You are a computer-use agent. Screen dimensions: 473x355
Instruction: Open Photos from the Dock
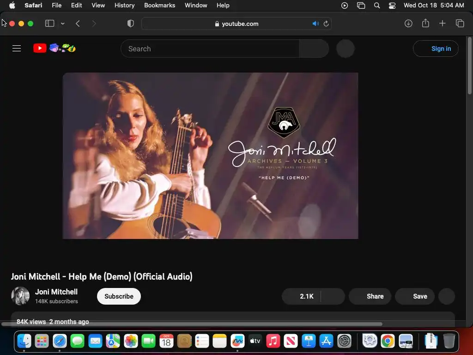point(131,342)
